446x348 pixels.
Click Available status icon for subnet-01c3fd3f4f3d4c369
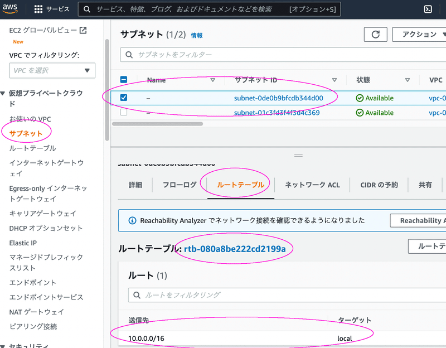360,113
